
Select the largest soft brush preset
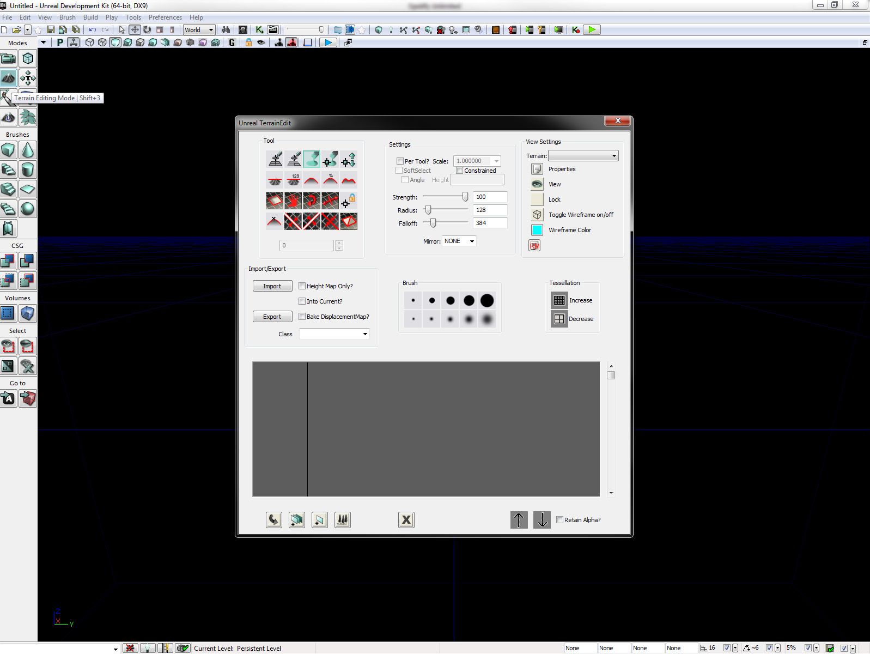(x=487, y=319)
